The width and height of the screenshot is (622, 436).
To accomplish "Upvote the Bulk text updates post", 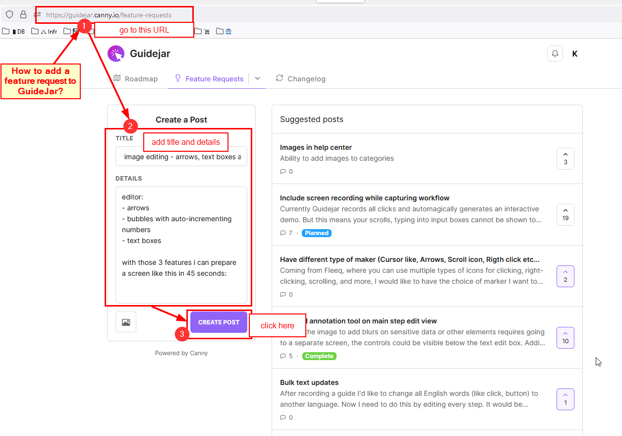I will 565,399.
